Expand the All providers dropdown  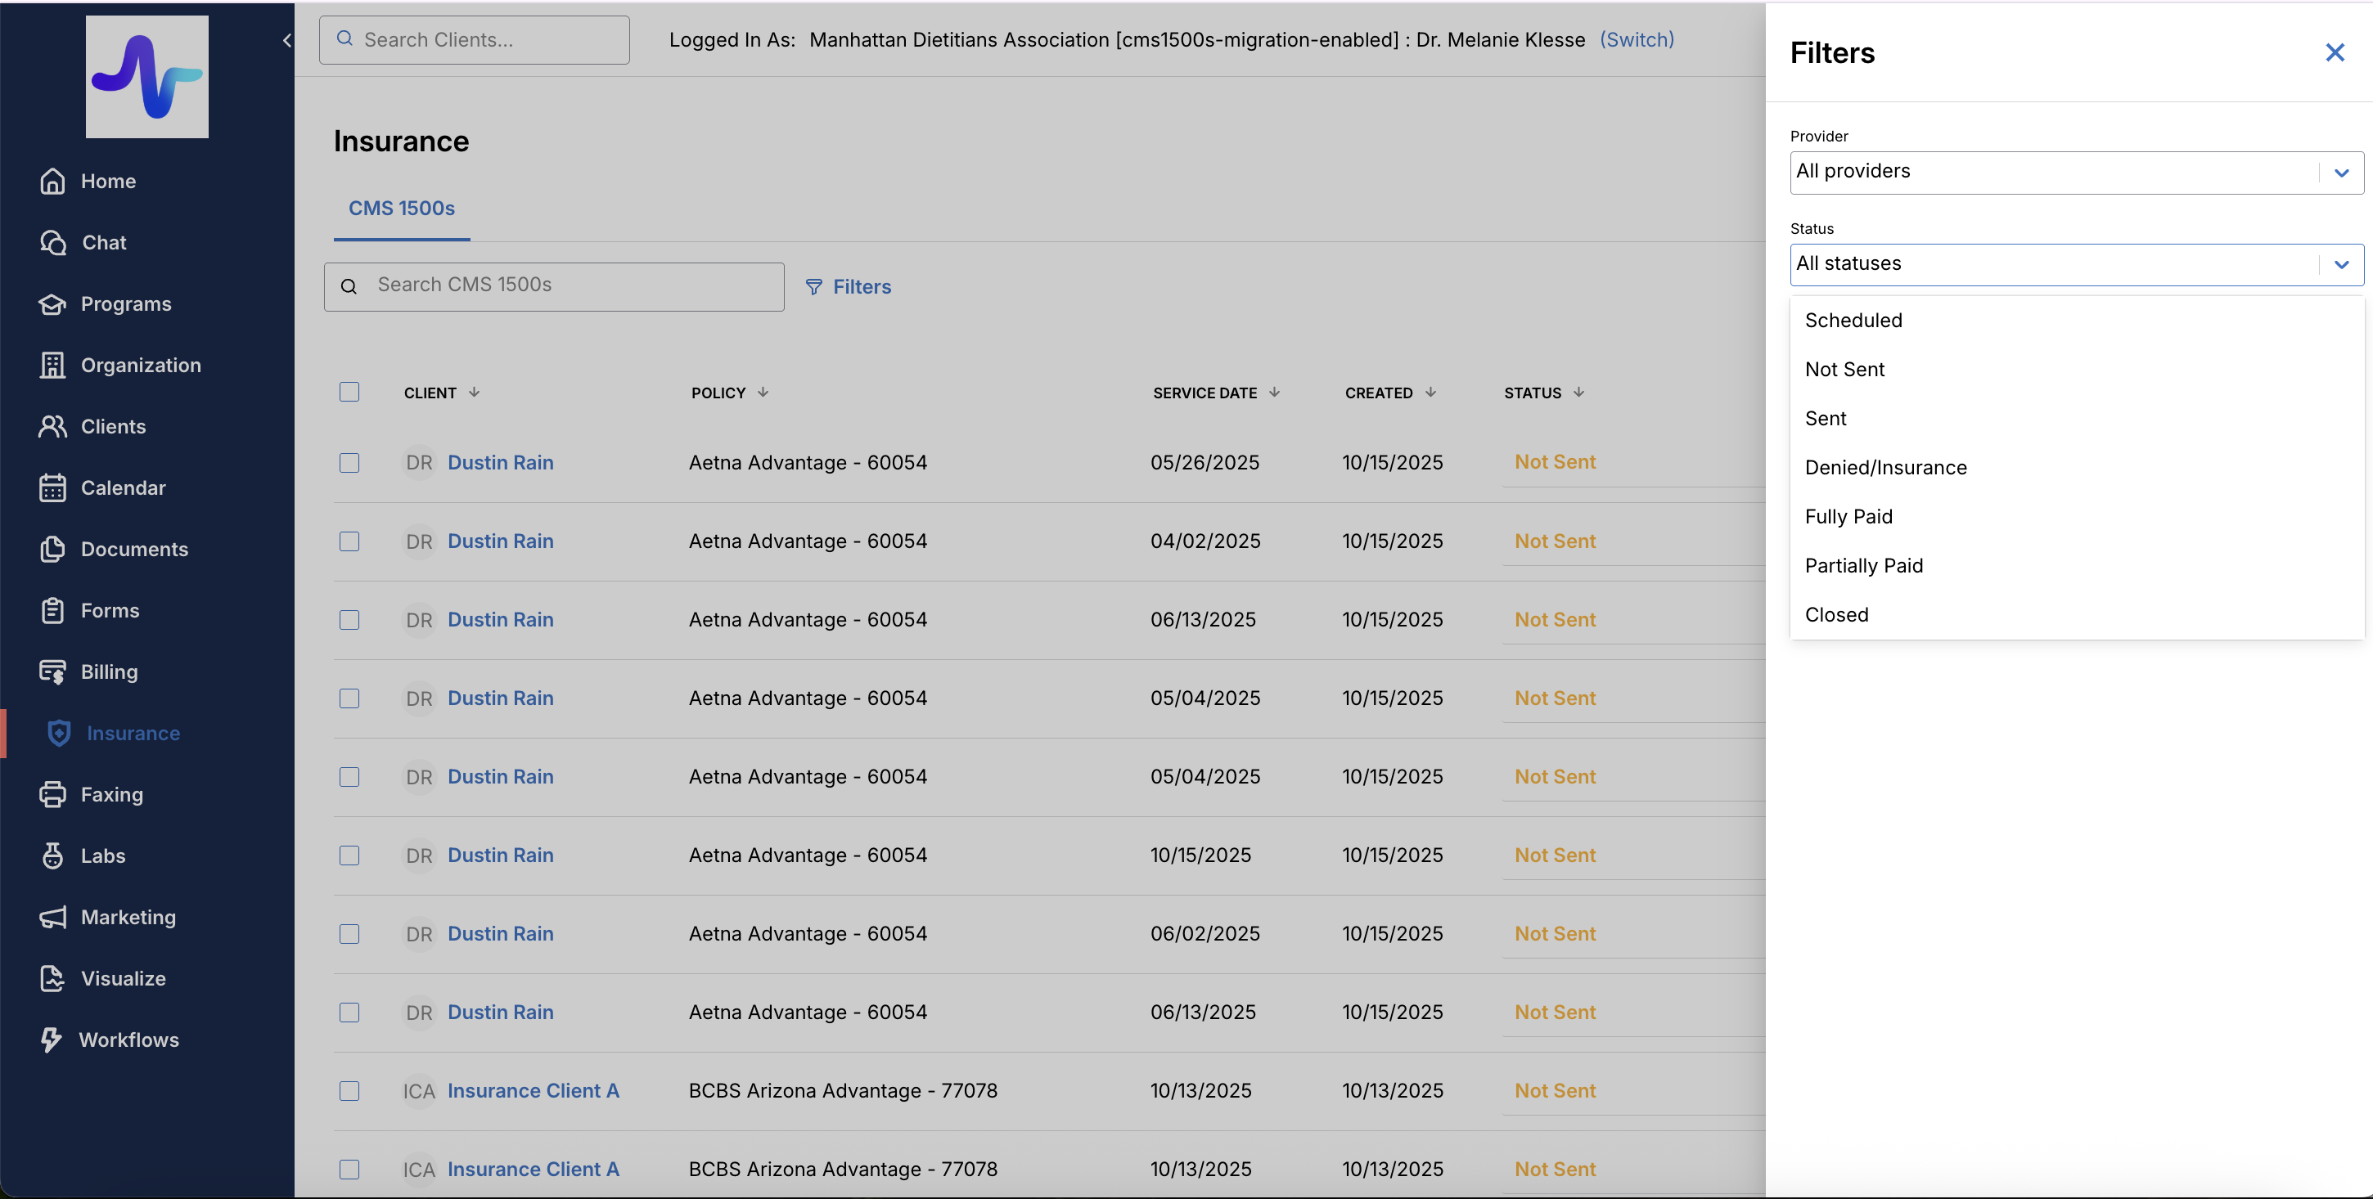2075,173
